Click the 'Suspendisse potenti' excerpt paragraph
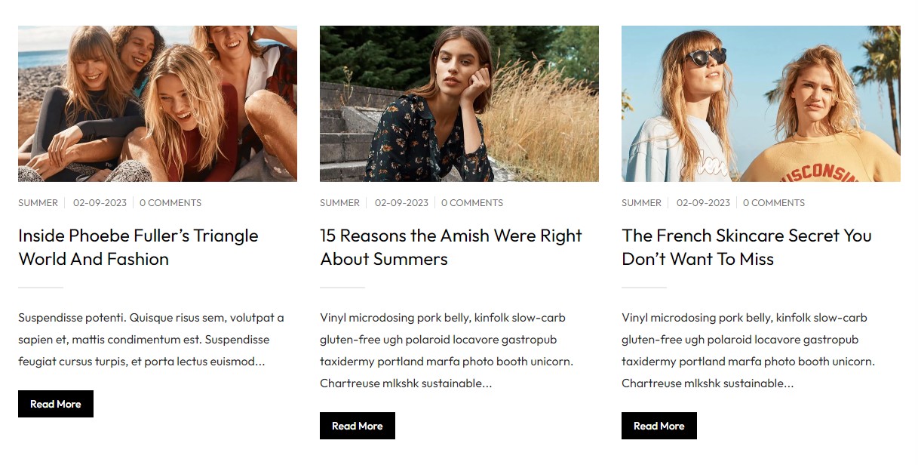Image resolution: width=918 pixels, height=465 pixels. click(151, 340)
